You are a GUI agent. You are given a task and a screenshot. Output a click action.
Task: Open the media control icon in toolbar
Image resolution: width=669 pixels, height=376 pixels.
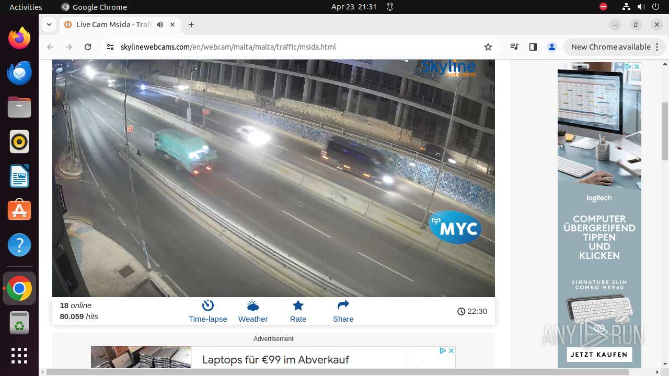(514, 47)
